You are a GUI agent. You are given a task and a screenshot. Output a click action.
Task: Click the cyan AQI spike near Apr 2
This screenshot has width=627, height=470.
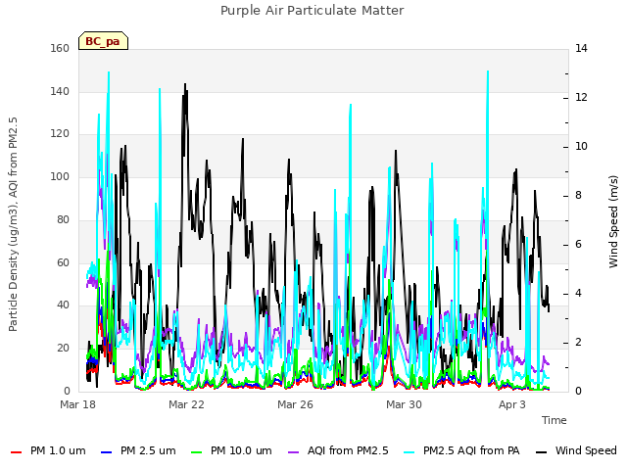pos(488,72)
